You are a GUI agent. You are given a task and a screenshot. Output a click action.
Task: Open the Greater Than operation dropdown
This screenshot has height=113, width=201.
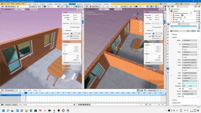click(190, 68)
